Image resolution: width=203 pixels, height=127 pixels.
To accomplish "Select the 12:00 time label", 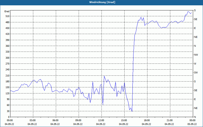I will tap(101, 120).
